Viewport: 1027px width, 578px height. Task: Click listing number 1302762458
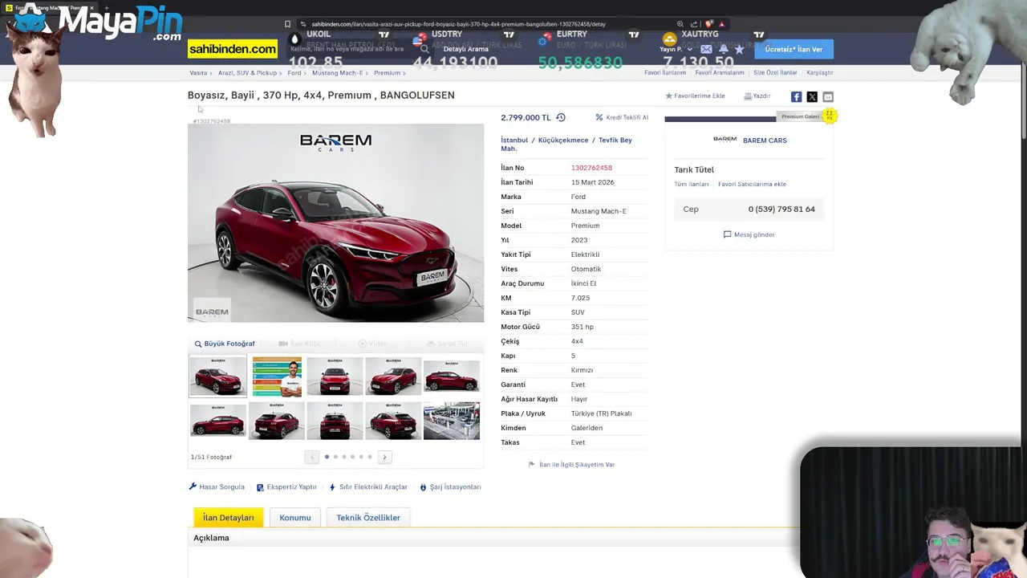(591, 168)
